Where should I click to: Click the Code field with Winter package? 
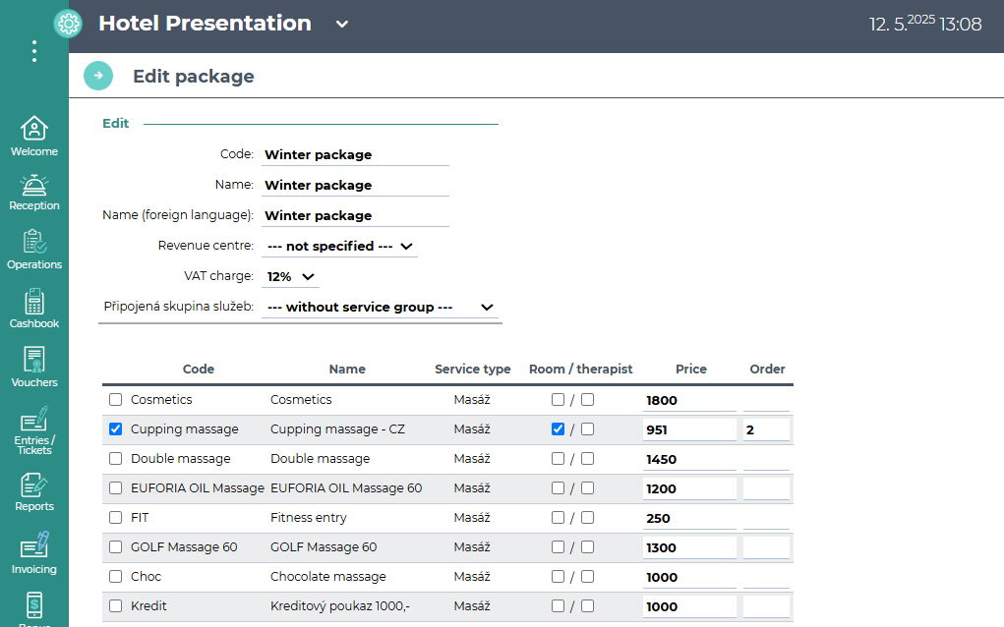pos(355,154)
